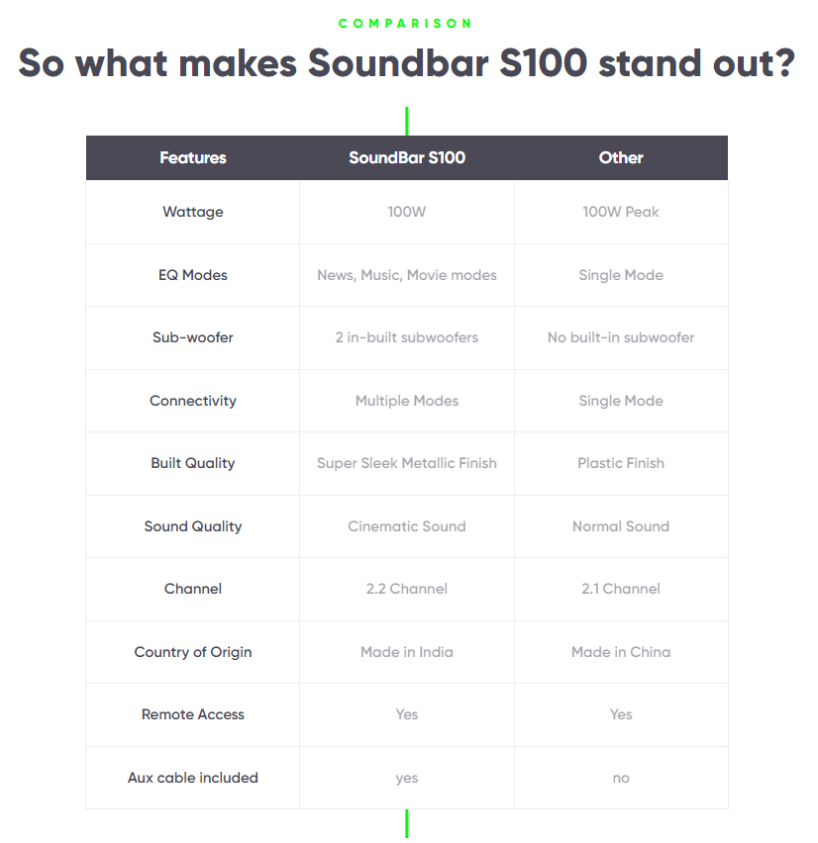Image resolution: width=818 pixels, height=843 pixels.
Task: Click the 2 in-built subwoofers cell
Action: [407, 337]
